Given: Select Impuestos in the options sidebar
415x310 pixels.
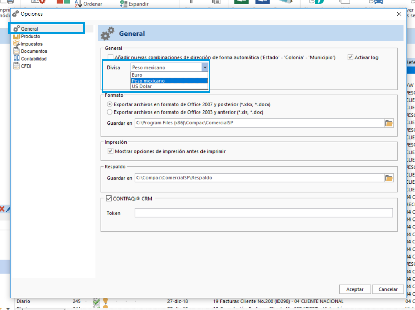Looking at the screenshot, I should 32,44.
